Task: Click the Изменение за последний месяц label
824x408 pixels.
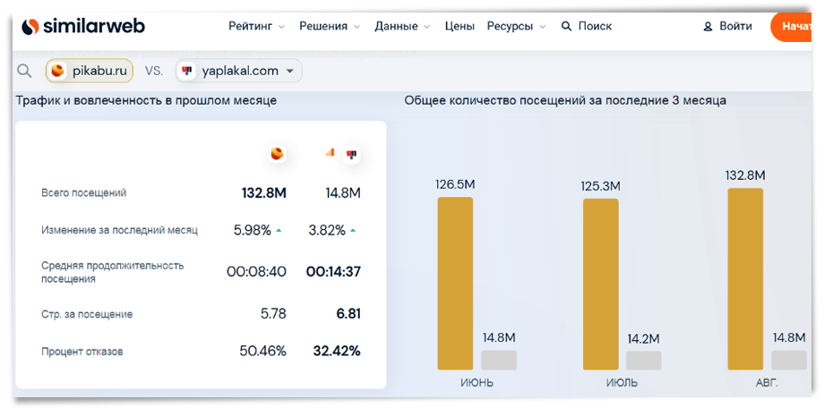Action: point(119,230)
